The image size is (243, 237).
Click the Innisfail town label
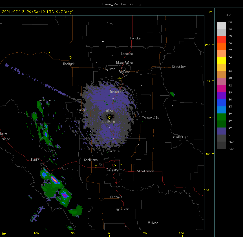(117, 92)
